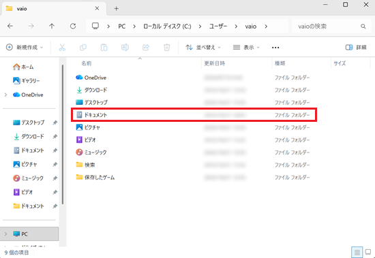Open the three-dot more options menu
The image size is (375, 258).
click(275, 48)
